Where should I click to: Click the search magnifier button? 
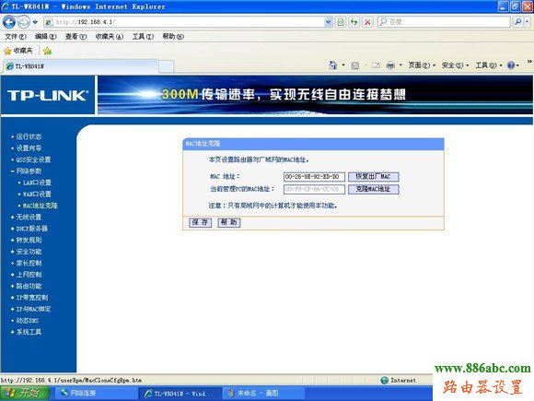[517, 22]
